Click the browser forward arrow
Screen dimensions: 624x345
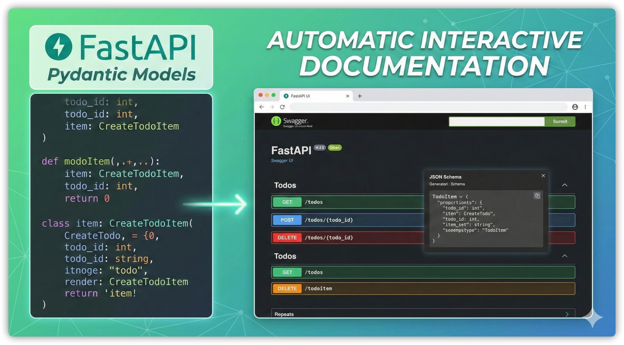pos(272,107)
